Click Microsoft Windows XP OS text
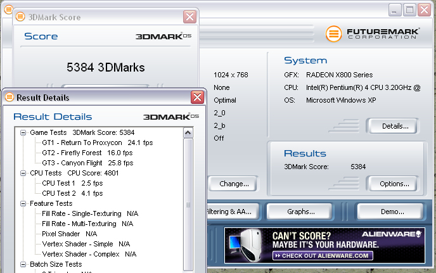Viewport: 436px width, 273px height. point(341,100)
